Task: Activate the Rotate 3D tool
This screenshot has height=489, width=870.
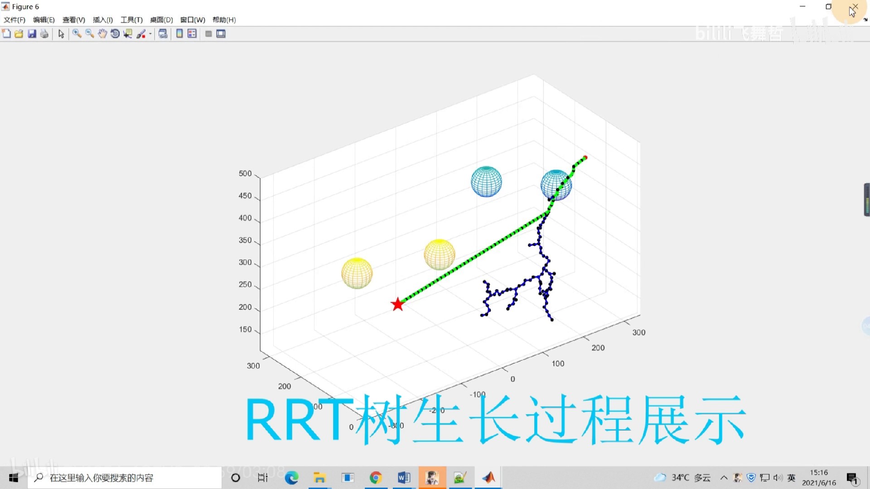Action: (x=115, y=34)
